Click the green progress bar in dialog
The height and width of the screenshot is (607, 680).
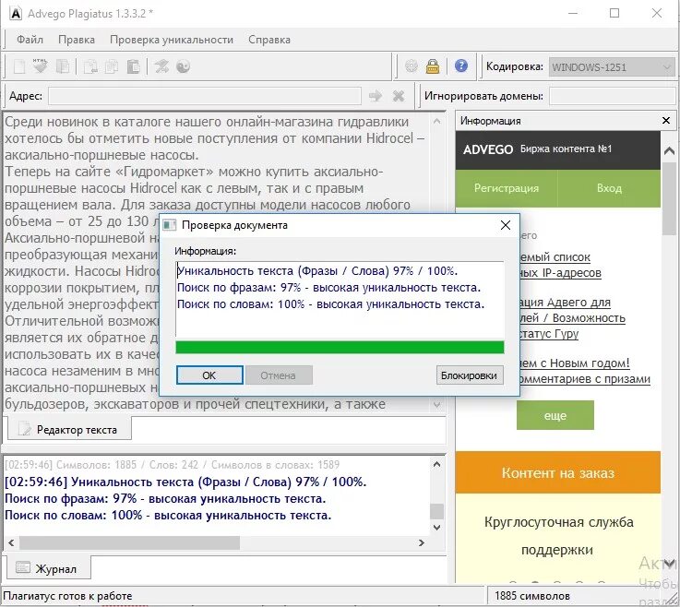[340, 347]
